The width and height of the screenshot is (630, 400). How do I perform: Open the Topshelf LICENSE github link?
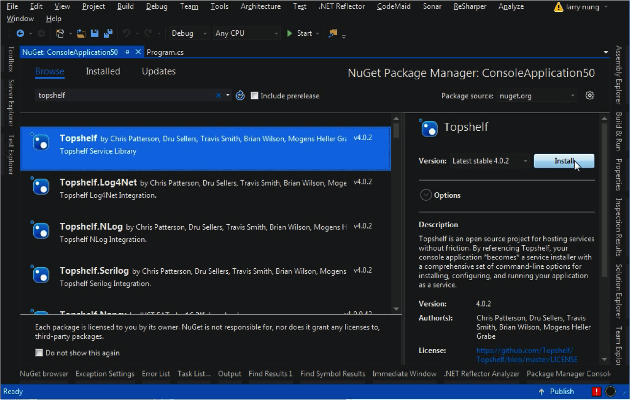click(527, 355)
